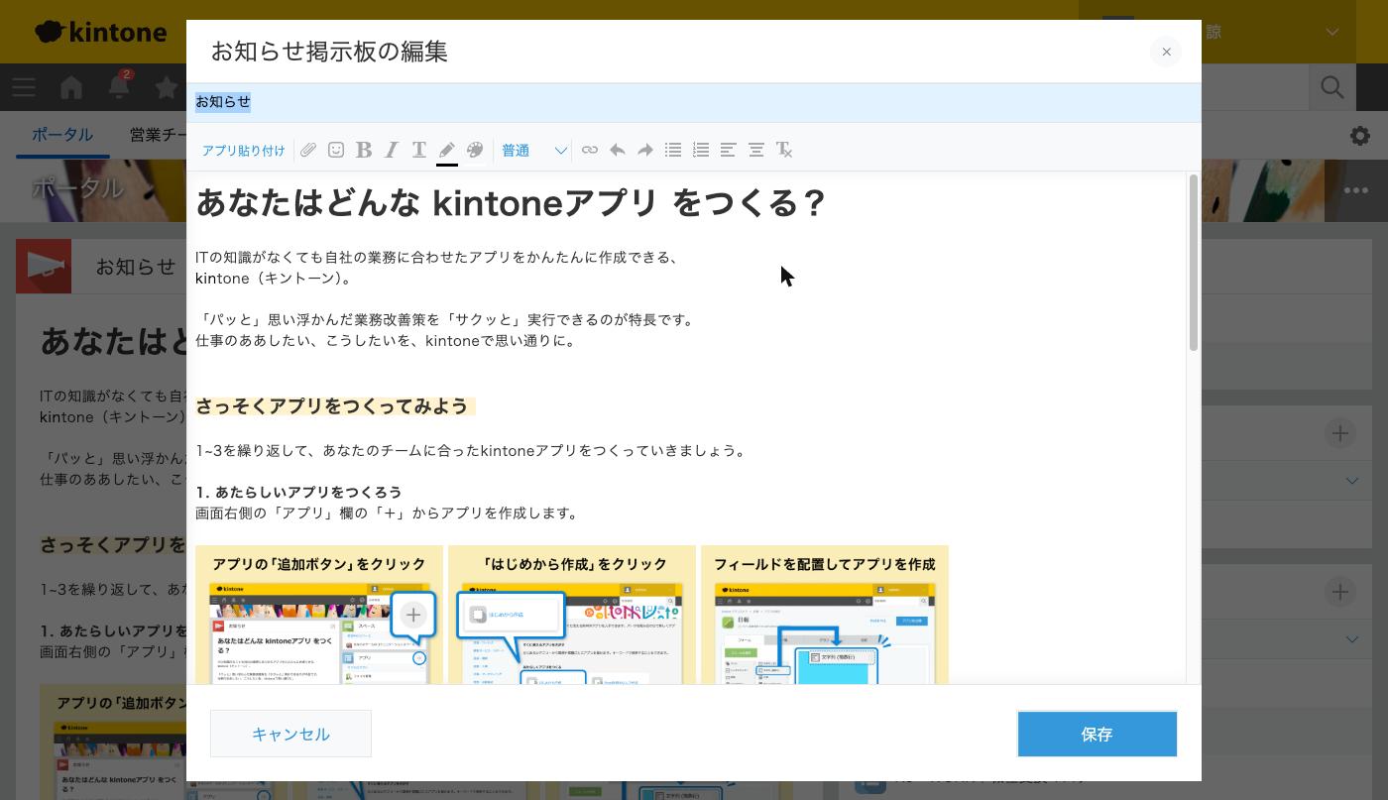This screenshot has height=800, width=1388.
Task: Click the kintone logo in the background
Action: pos(101,32)
